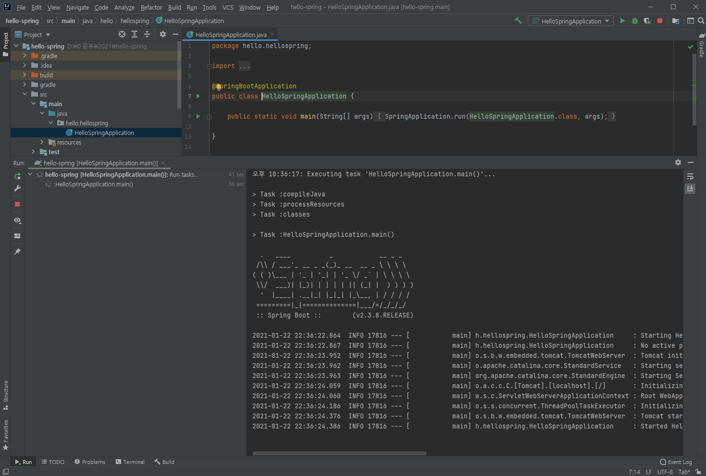Toggle Project tool window sidebar button

pos(6,44)
